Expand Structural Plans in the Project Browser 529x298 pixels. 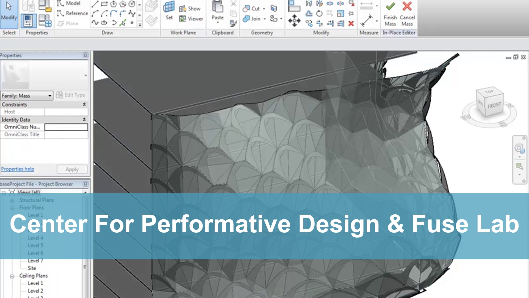(12, 200)
